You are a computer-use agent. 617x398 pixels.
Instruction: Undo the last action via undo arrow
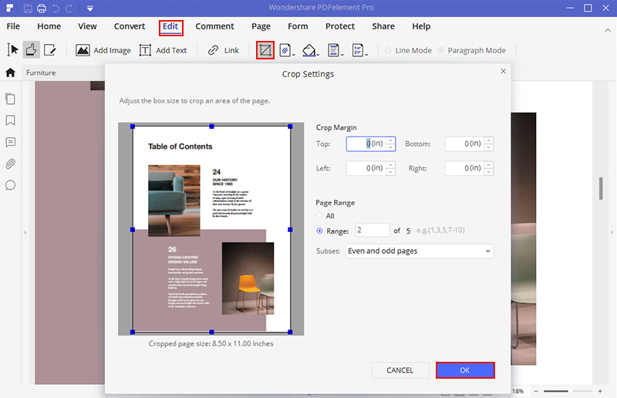point(56,8)
